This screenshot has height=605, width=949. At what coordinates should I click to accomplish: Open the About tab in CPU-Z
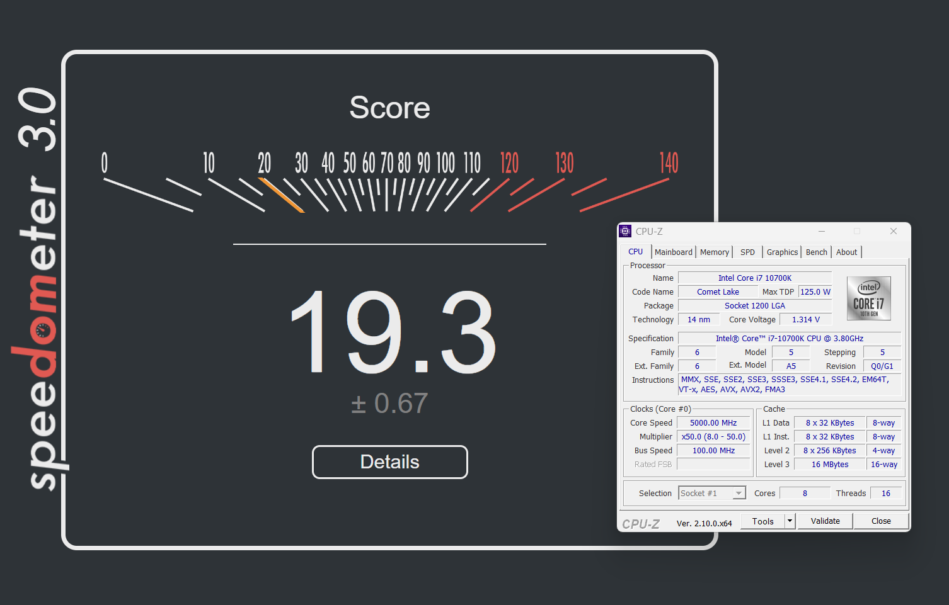pos(846,252)
